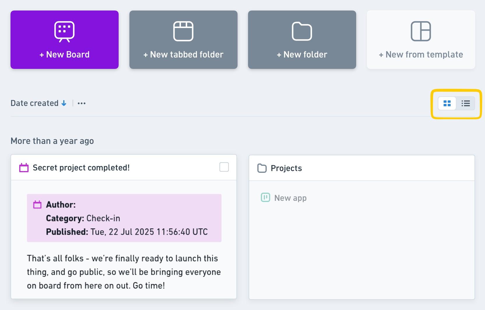Click the template layout icon

pos(421,31)
